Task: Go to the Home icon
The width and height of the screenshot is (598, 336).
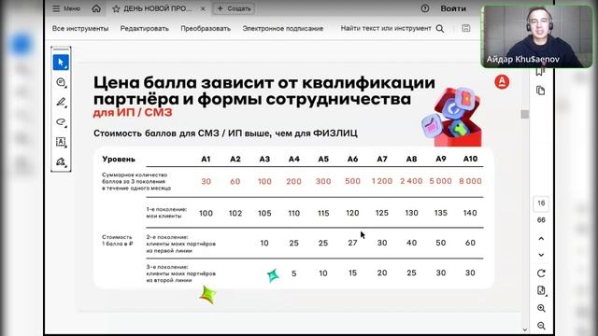Action: pos(96,8)
